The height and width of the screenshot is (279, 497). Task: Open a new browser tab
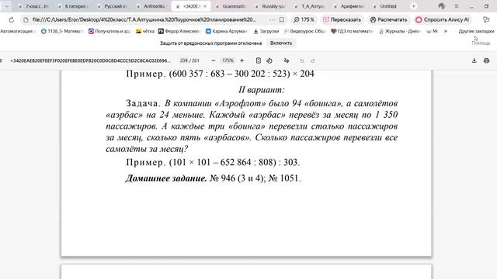[x=413, y=6]
